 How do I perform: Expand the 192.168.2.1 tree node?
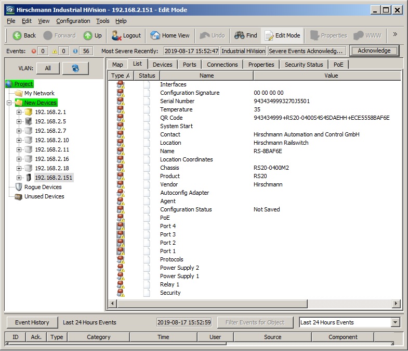point(19,112)
